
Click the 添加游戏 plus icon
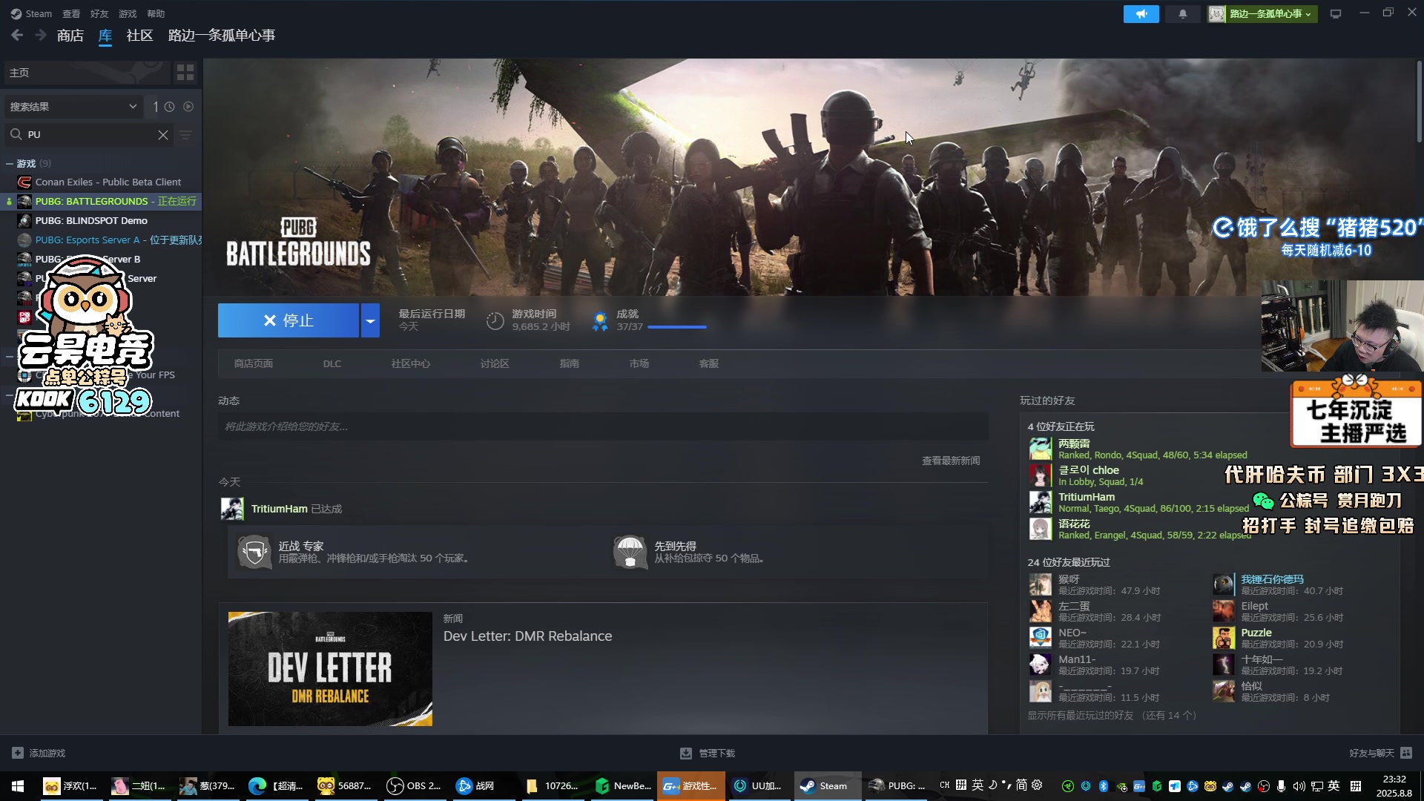[18, 753]
